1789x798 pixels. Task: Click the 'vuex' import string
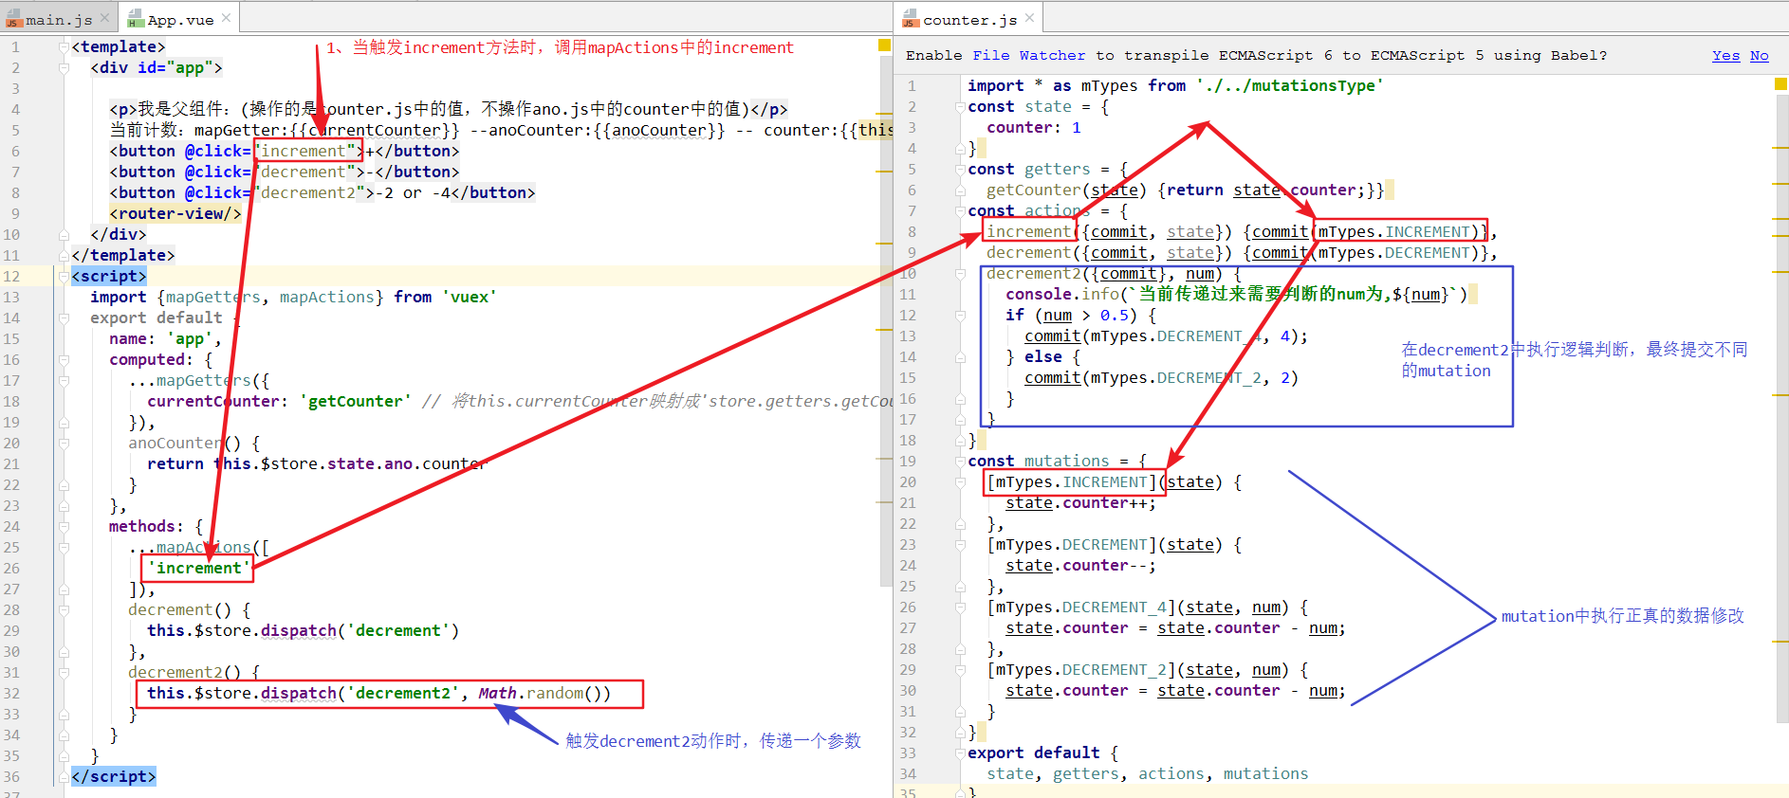[470, 297]
